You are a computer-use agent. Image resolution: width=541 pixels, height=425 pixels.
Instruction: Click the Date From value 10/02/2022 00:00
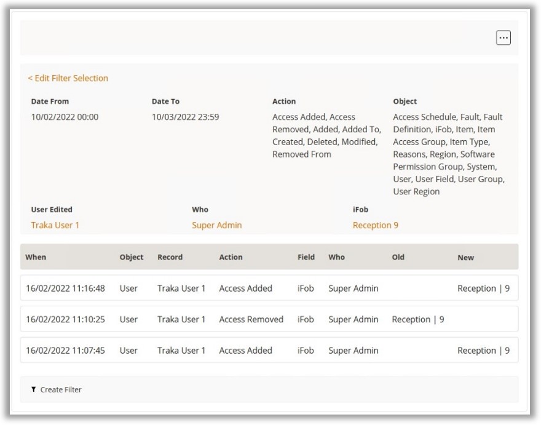[65, 117]
